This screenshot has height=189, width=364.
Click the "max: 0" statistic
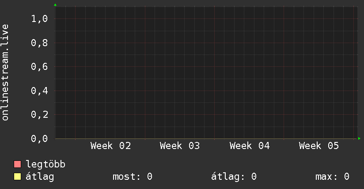pos(332,177)
